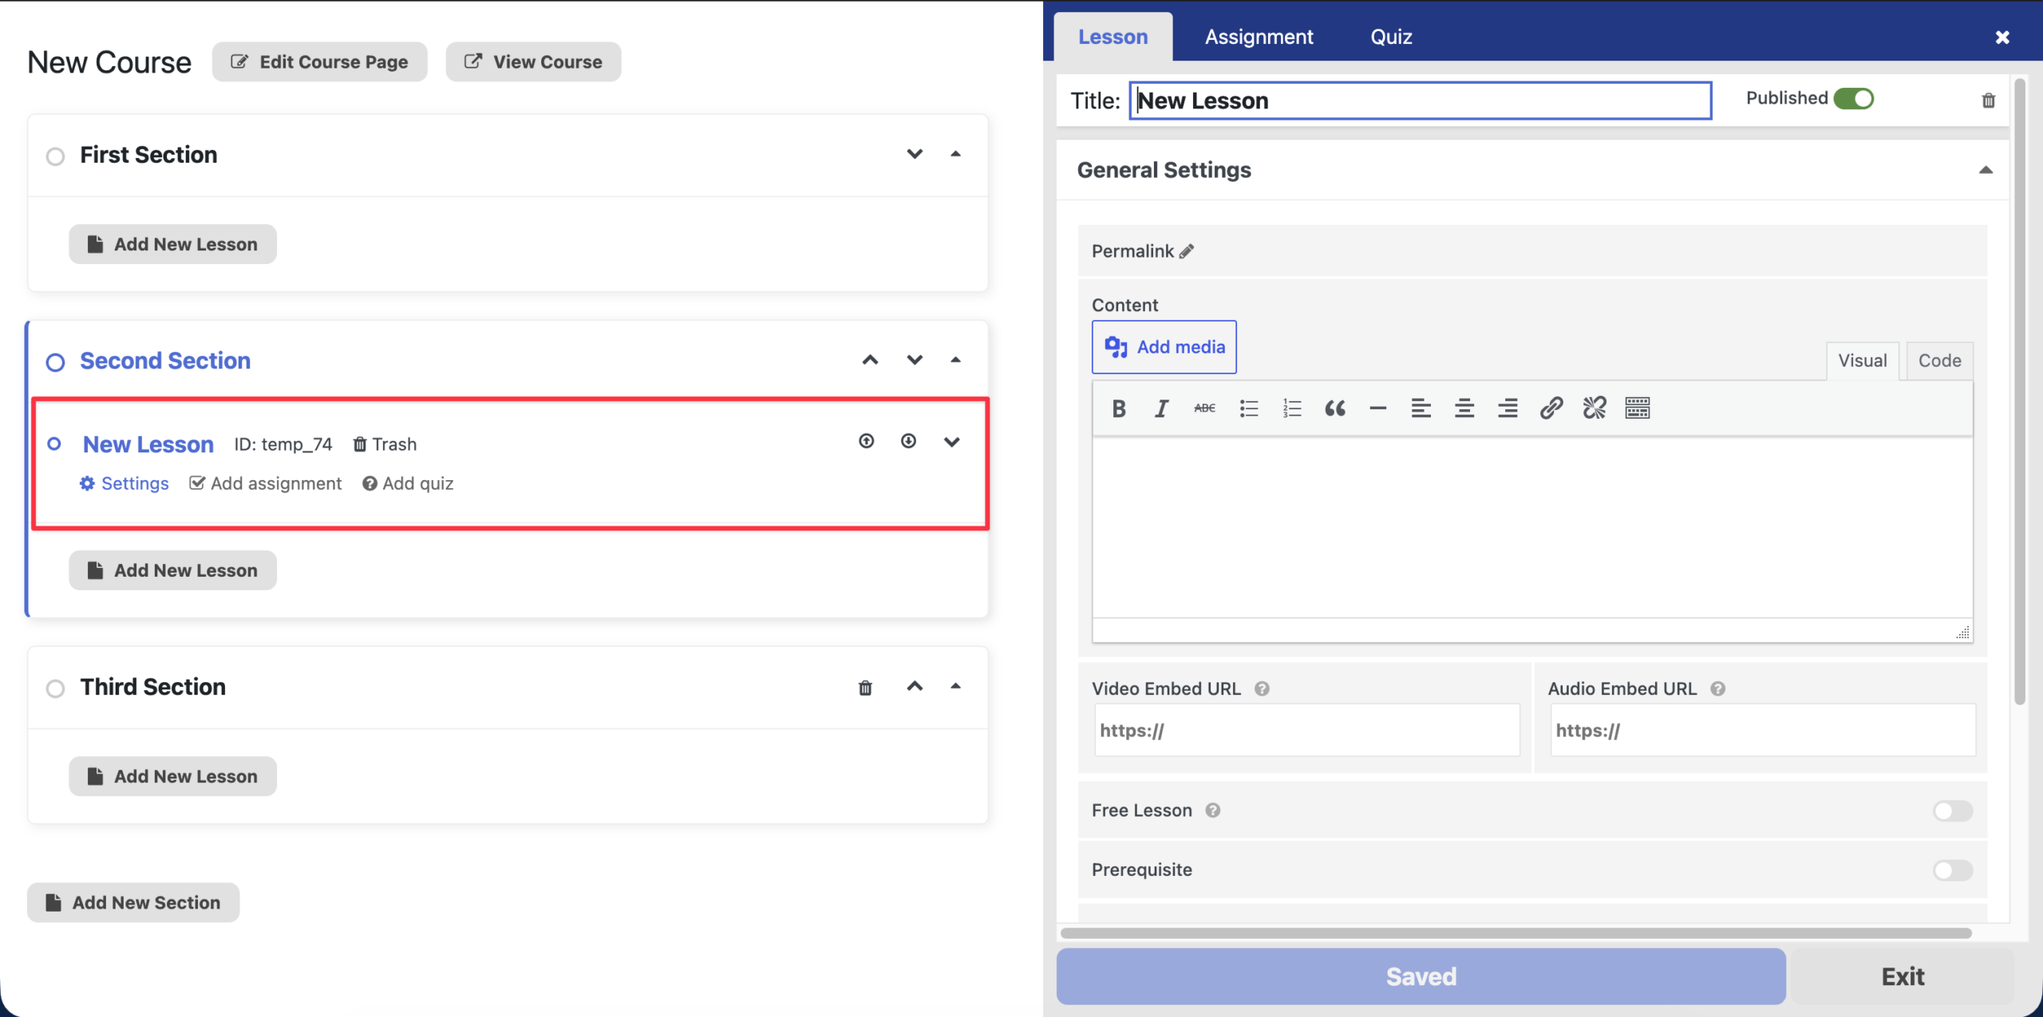This screenshot has width=2043, height=1017.
Task: Focus the Audio Embed URL field
Action: pyautogui.click(x=1763, y=730)
